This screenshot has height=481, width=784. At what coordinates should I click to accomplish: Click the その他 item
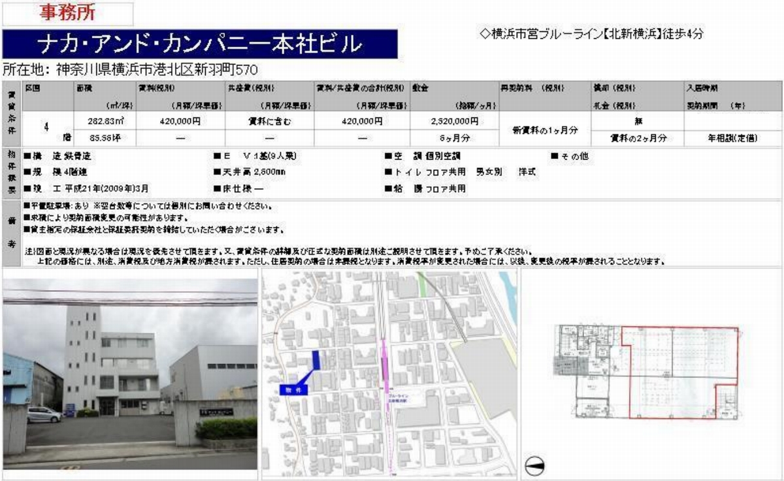(570, 156)
